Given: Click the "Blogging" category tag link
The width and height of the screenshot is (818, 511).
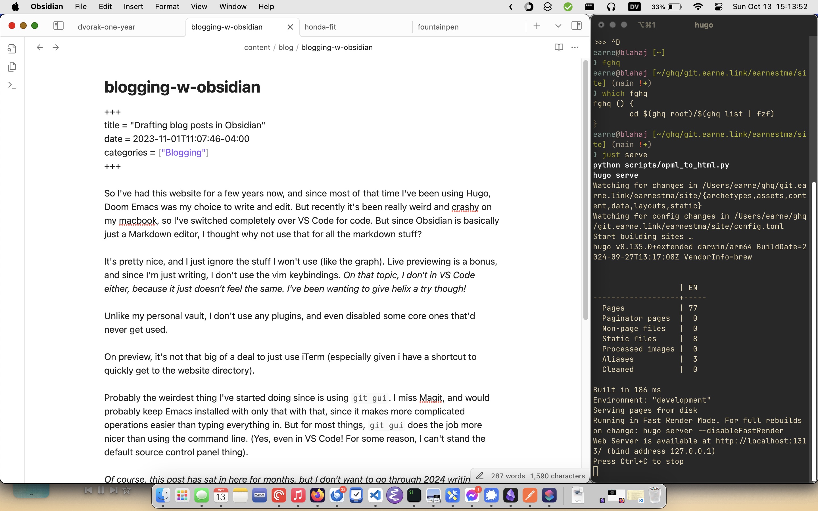Looking at the screenshot, I should click(x=183, y=152).
